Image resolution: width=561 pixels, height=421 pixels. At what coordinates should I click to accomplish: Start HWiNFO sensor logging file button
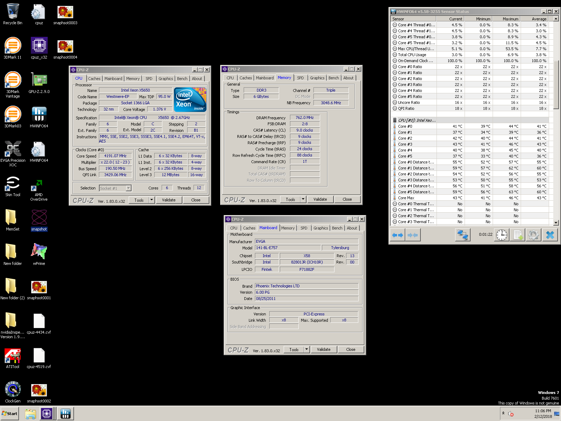tap(518, 235)
